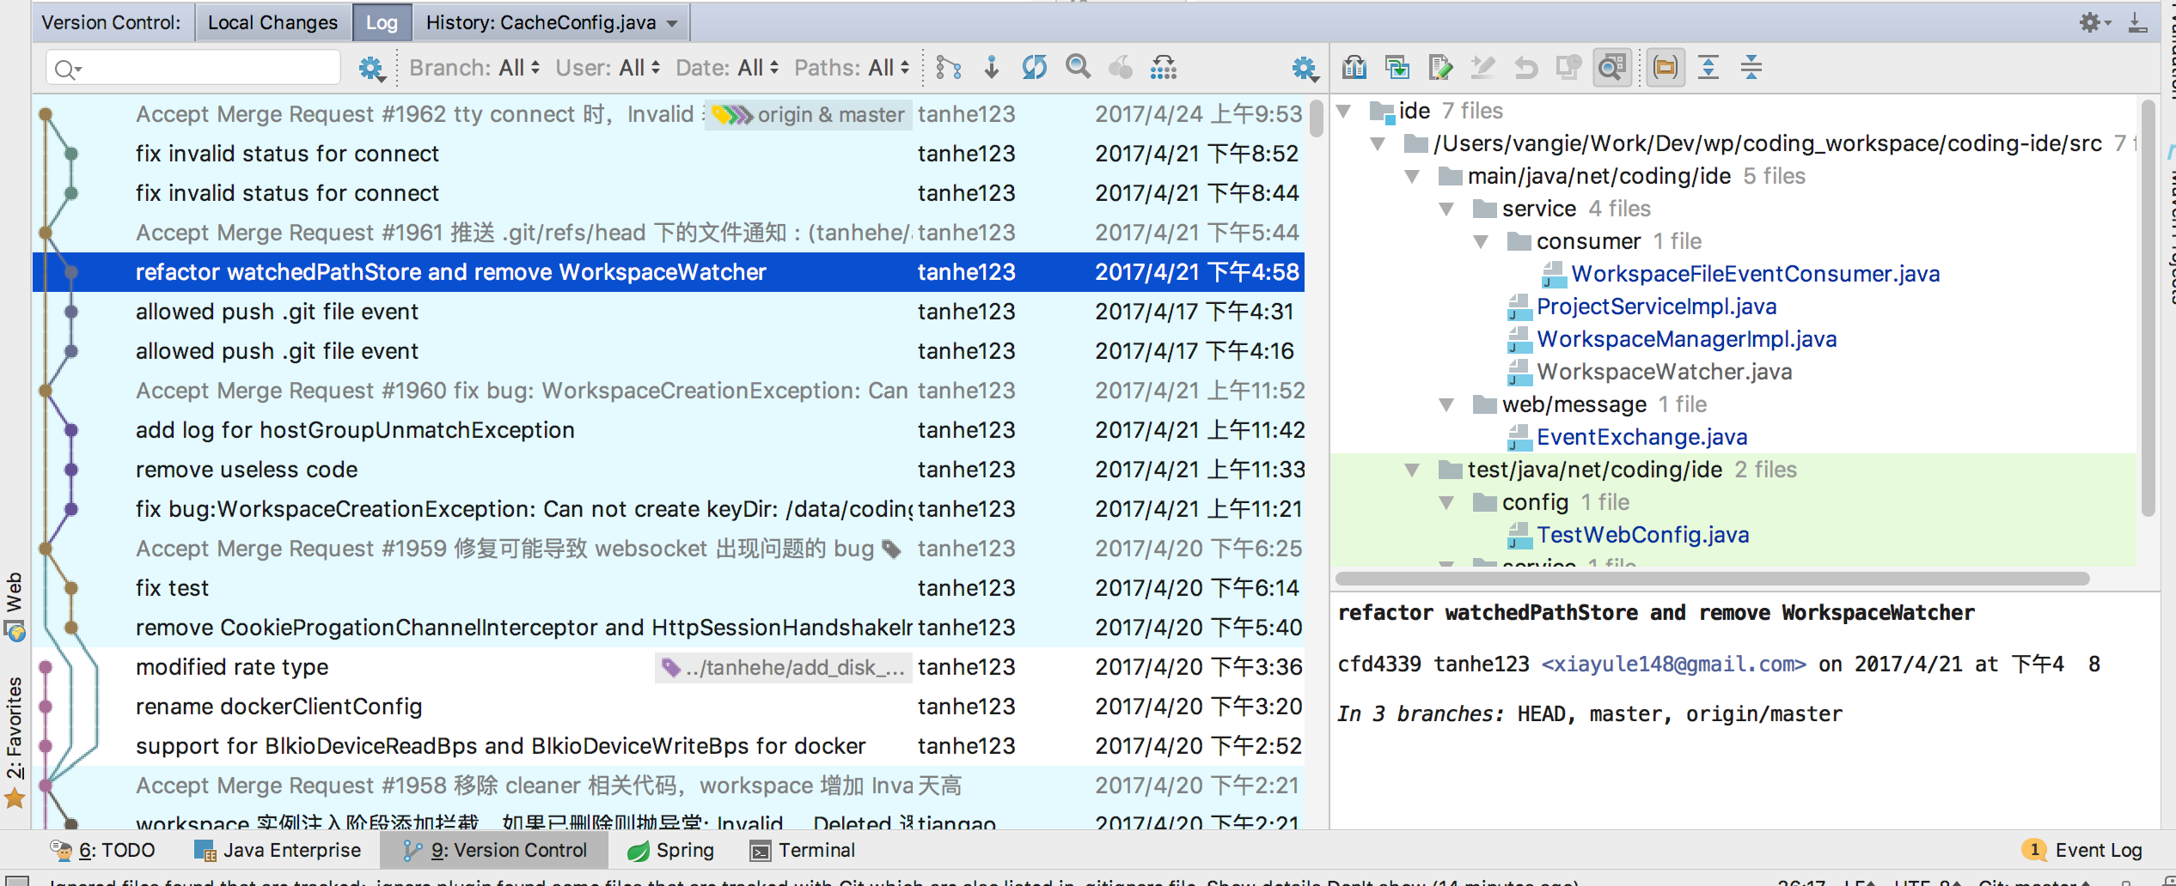Toggle Highlight non-picked commits dots icon
Screen dimensions: 2176x886
pos(1164,67)
